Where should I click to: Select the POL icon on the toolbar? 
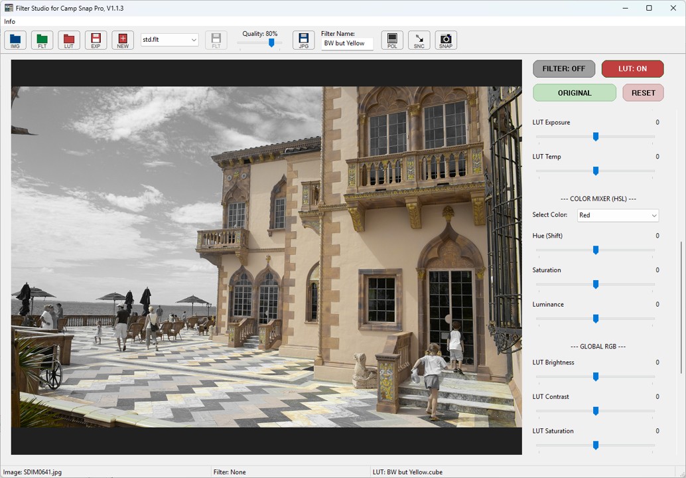coord(391,40)
